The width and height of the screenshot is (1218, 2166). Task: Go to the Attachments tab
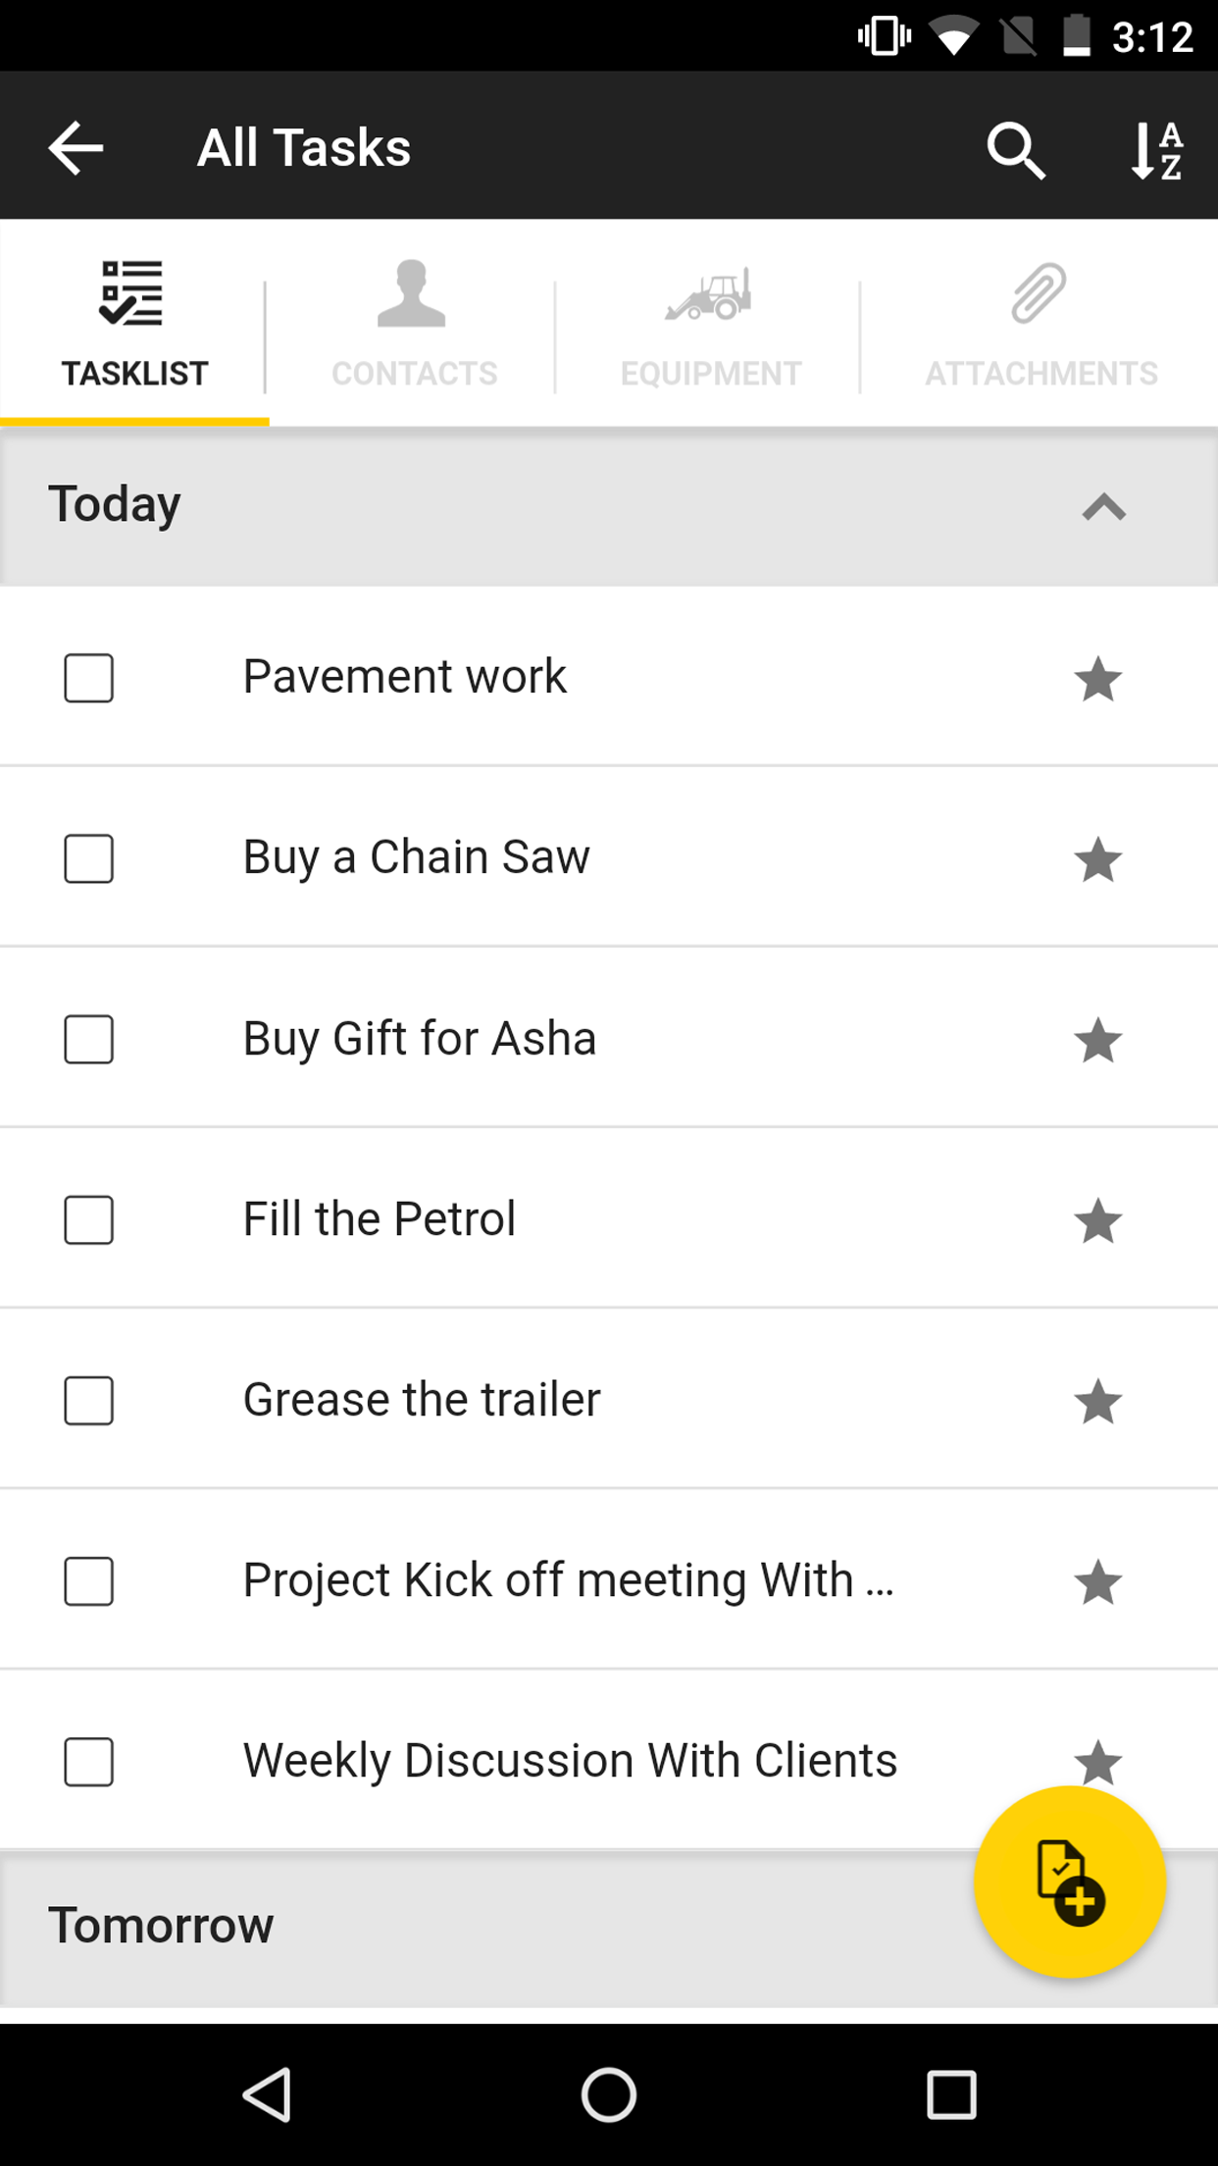coord(1040,324)
